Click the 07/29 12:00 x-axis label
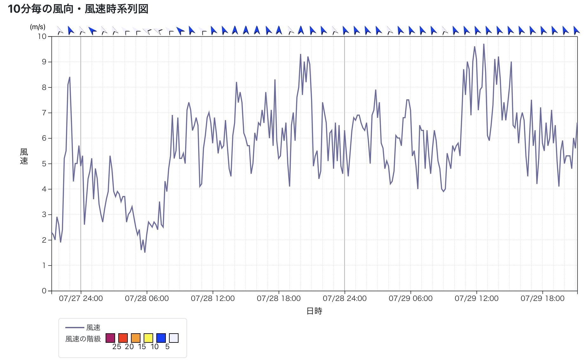This screenshot has width=586, height=364. 477,298
